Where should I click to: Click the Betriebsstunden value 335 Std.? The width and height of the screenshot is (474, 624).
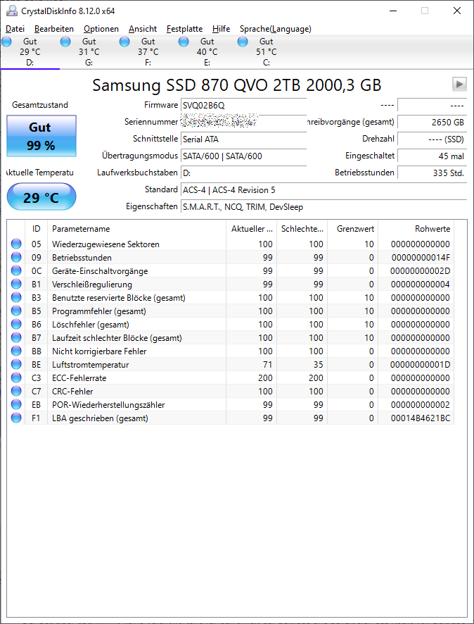(x=433, y=173)
